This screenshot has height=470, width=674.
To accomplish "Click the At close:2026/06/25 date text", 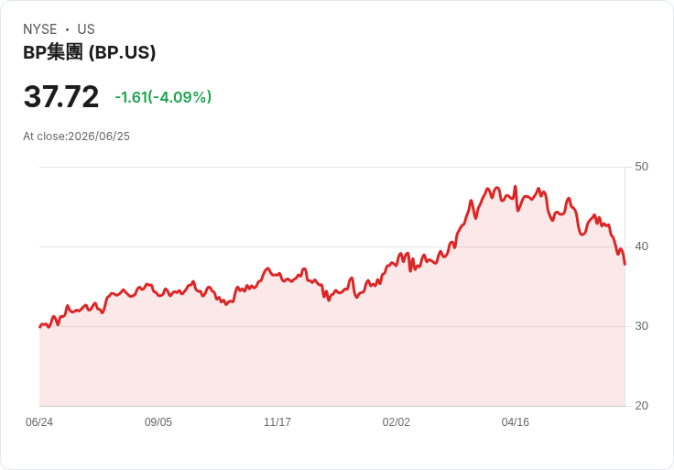I will (76, 137).
